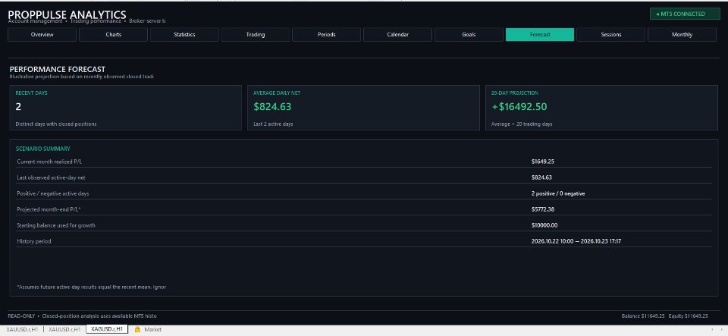This screenshot has width=728, height=336.
Task: Click 'Last 2 active days' caption
Action: tap(273, 124)
